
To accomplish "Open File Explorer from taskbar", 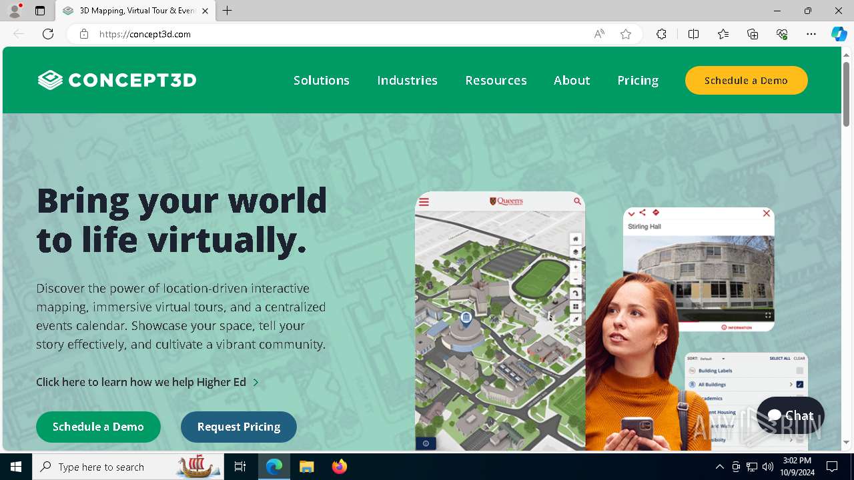I will pyautogui.click(x=306, y=467).
